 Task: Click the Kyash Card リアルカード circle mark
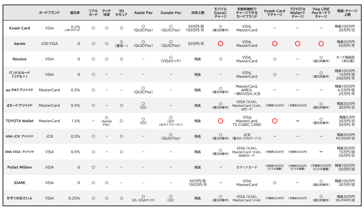pyautogui.click(x=93, y=28)
